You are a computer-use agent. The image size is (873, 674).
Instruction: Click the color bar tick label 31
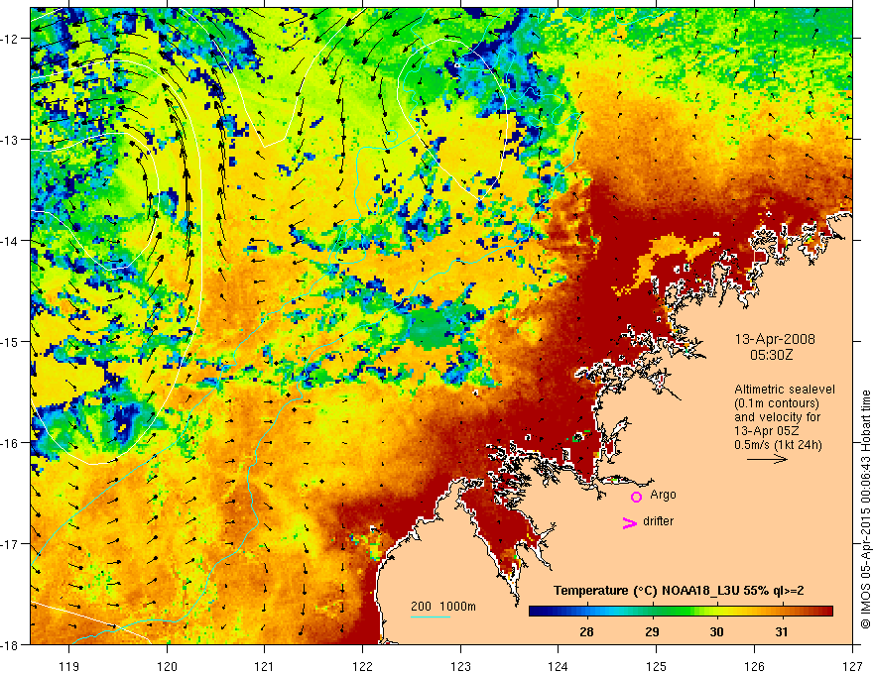tap(782, 631)
